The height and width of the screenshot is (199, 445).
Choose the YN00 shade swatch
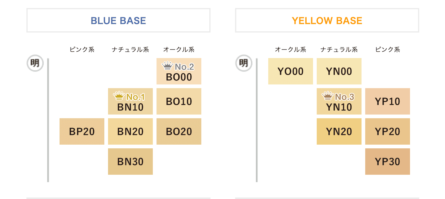(339, 71)
